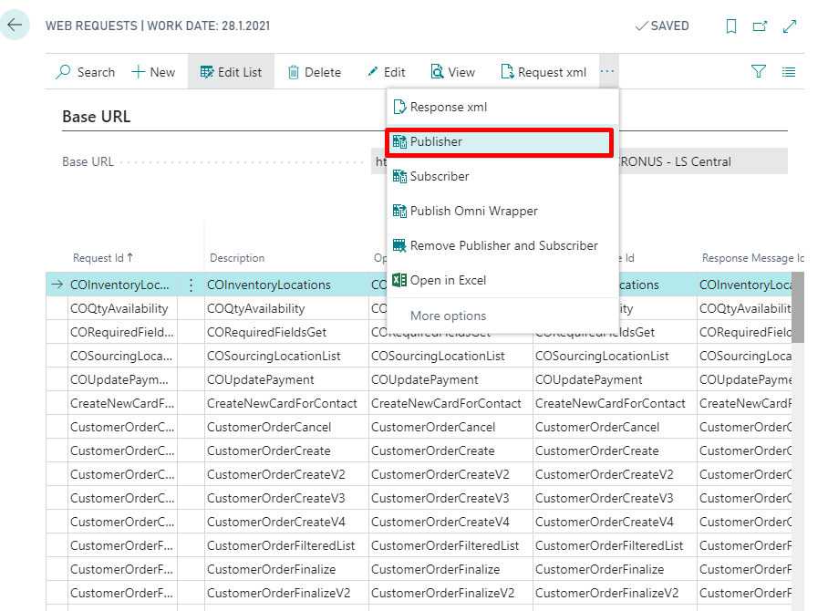Open the filter pane icon
Screen dimensions: 828x611
tap(758, 71)
